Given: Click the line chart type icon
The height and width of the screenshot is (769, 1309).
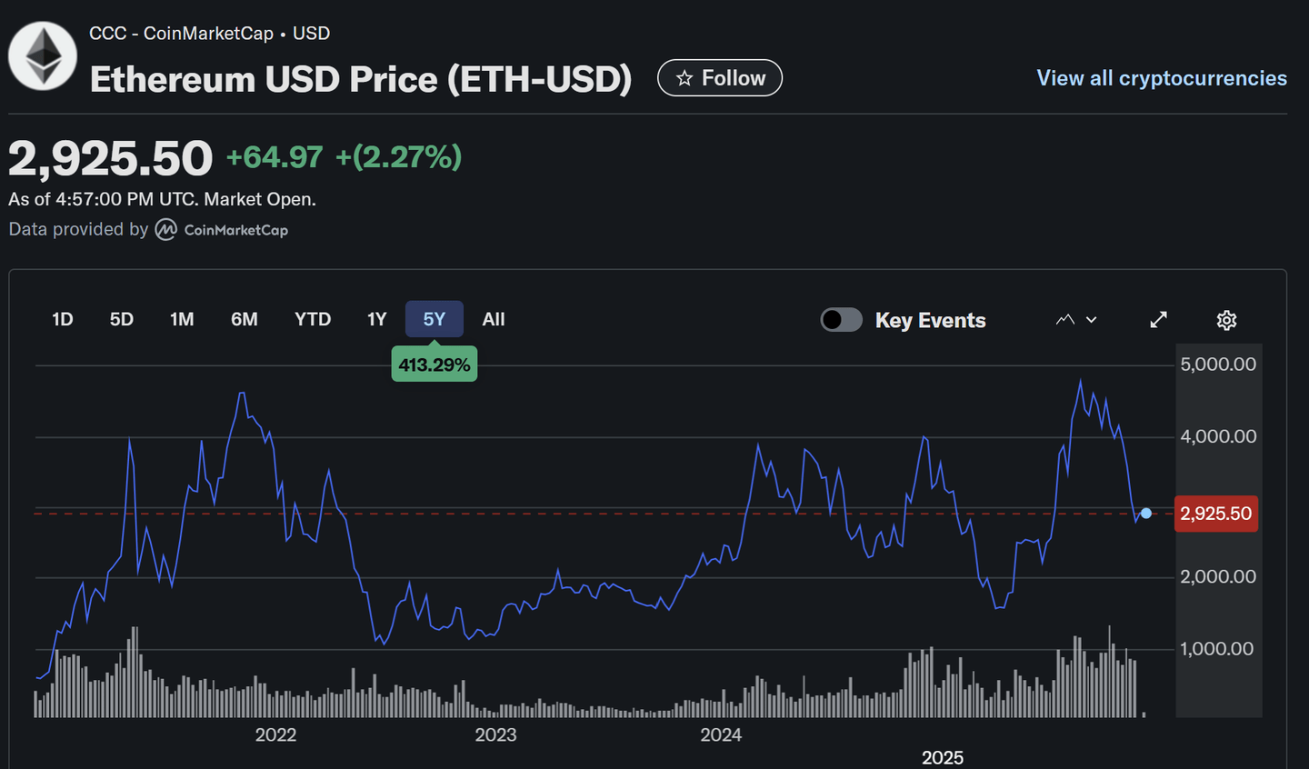Looking at the screenshot, I should [x=1065, y=320].
